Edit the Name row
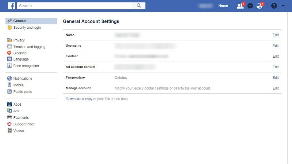 [276, 35]
